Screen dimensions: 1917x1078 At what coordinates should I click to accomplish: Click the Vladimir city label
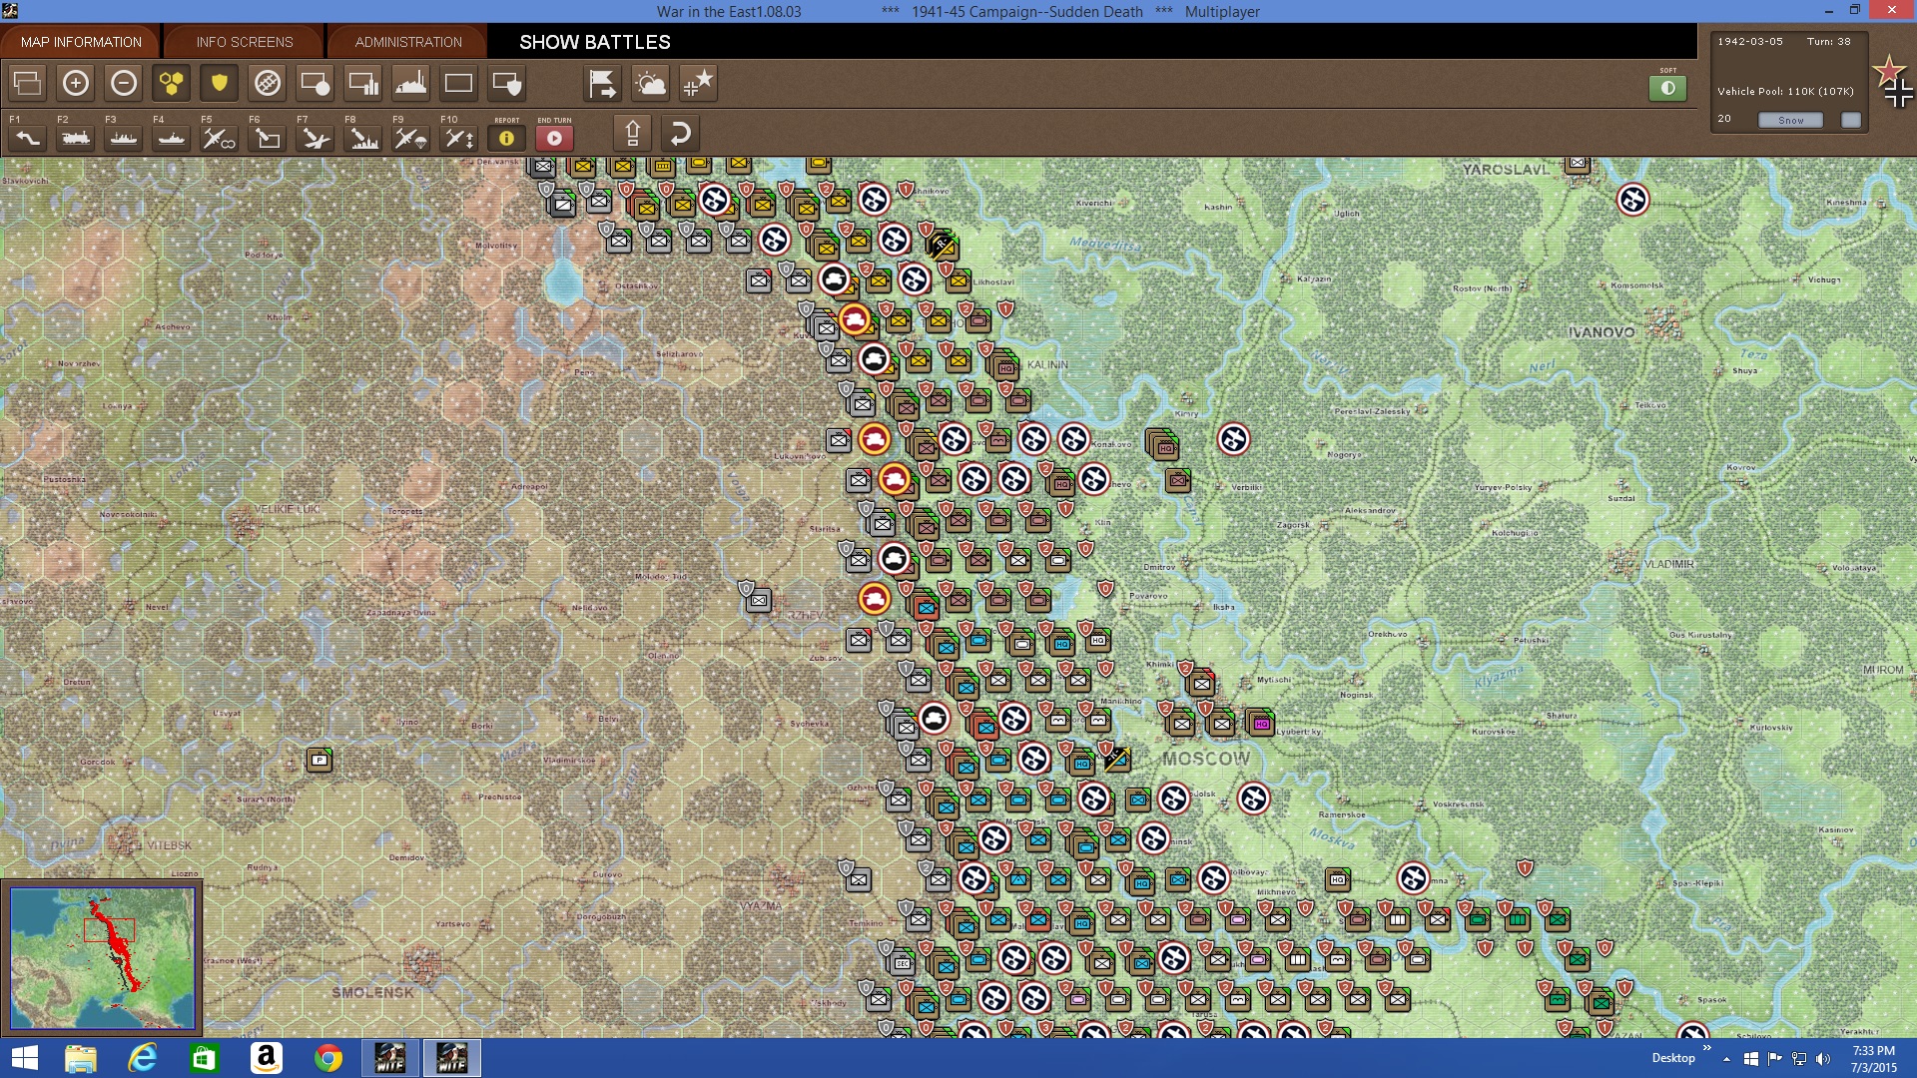point(1669,564)
